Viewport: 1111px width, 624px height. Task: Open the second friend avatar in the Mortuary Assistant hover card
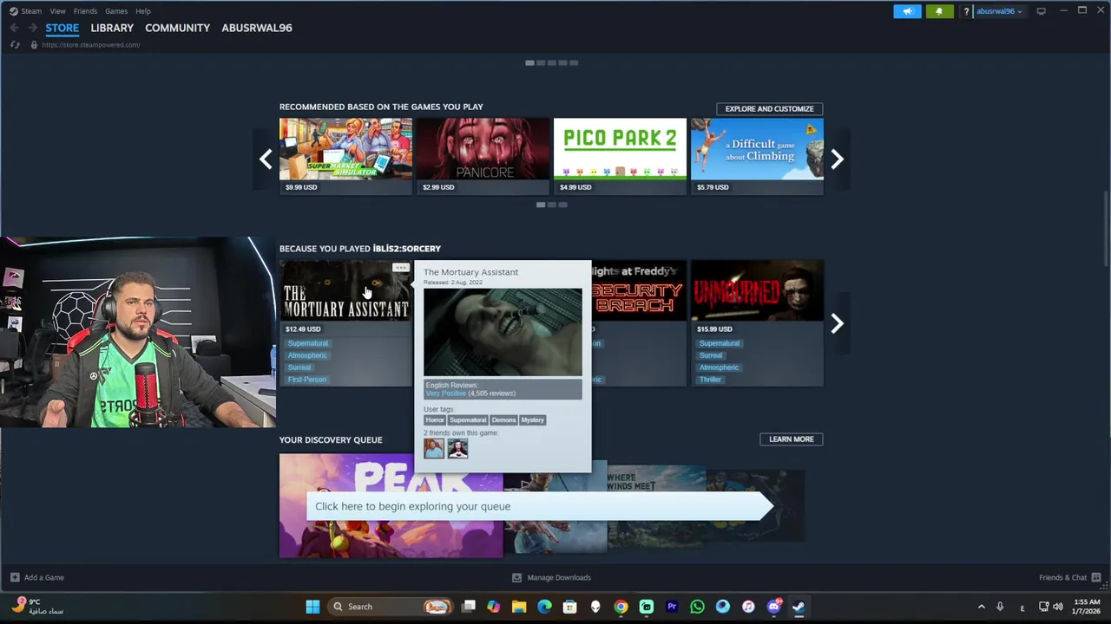(457, 448)
